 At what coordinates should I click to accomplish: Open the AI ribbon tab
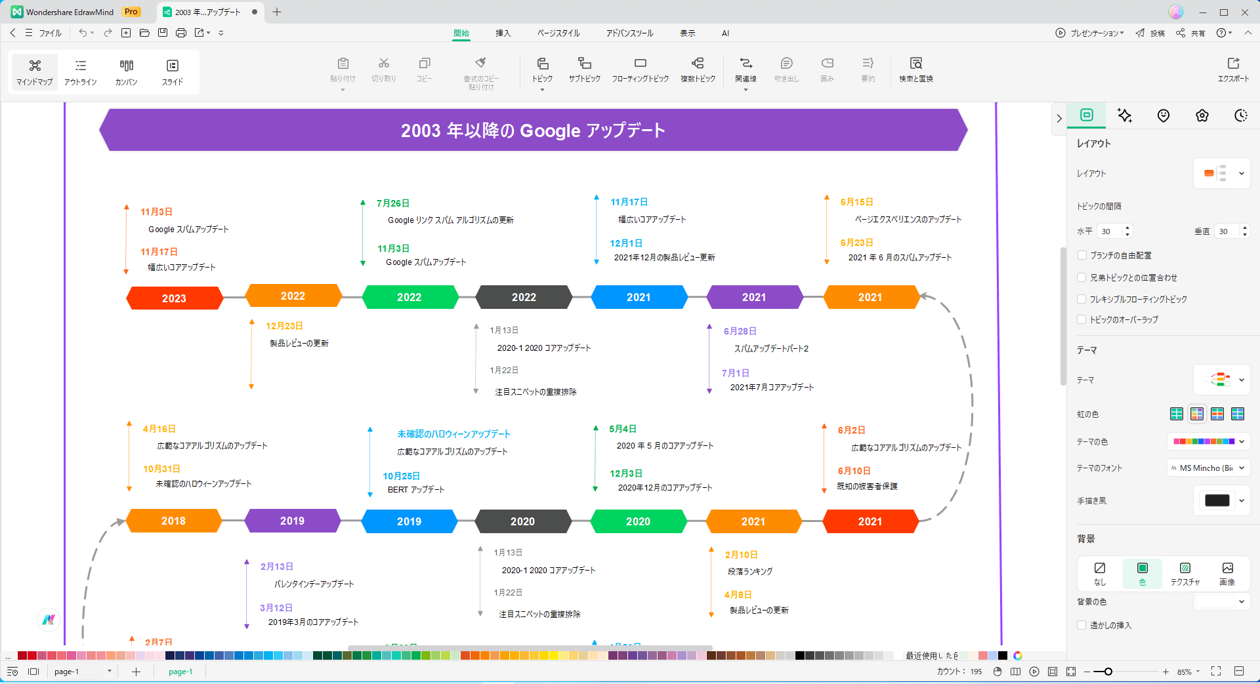click(725, 33)
